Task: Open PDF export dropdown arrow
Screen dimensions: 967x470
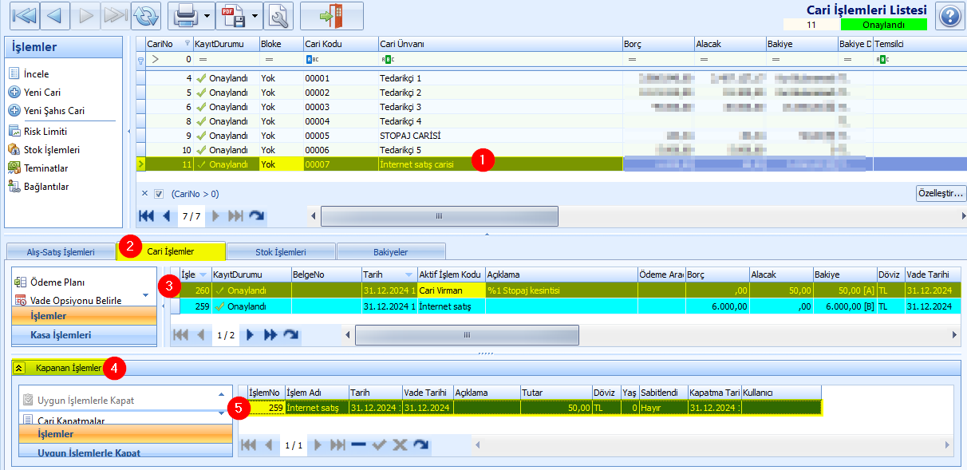Action: point(255,15)
